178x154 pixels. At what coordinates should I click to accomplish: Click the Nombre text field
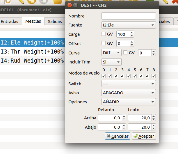[x=129, y=16]
